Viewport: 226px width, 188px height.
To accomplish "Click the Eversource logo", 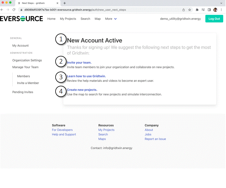I will pyautogui.click(x=21, y=19).
